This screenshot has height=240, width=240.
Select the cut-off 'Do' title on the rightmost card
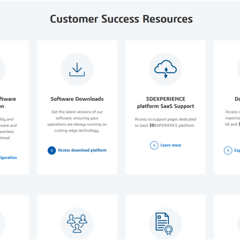(237, 99)
